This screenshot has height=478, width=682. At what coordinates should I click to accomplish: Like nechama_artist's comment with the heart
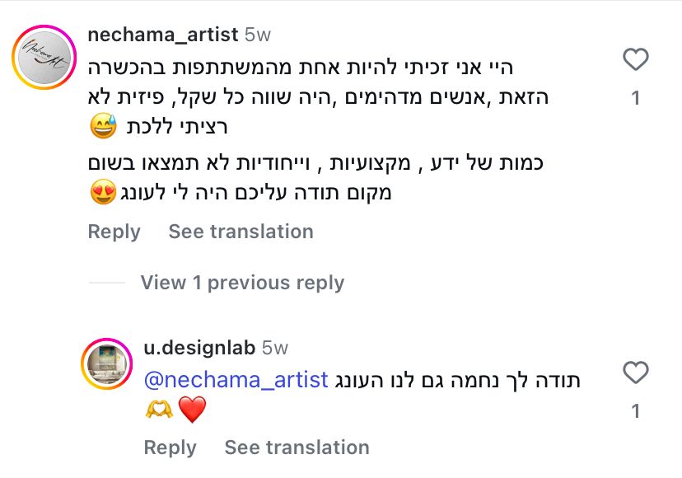click(635, 60)
